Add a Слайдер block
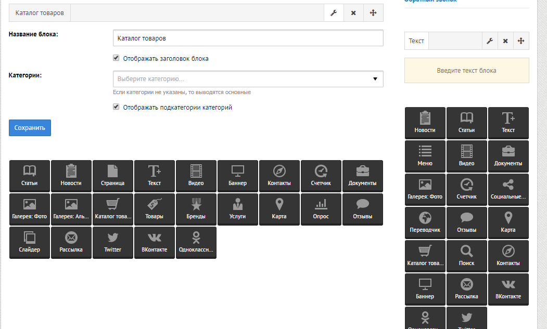 30,242
